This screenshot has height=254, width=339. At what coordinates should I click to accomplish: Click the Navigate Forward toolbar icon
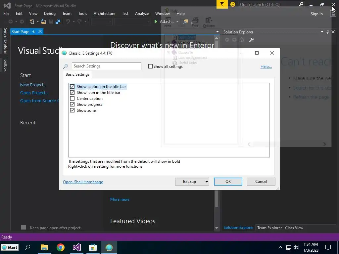pyautogui.click(x=22, y=21)
